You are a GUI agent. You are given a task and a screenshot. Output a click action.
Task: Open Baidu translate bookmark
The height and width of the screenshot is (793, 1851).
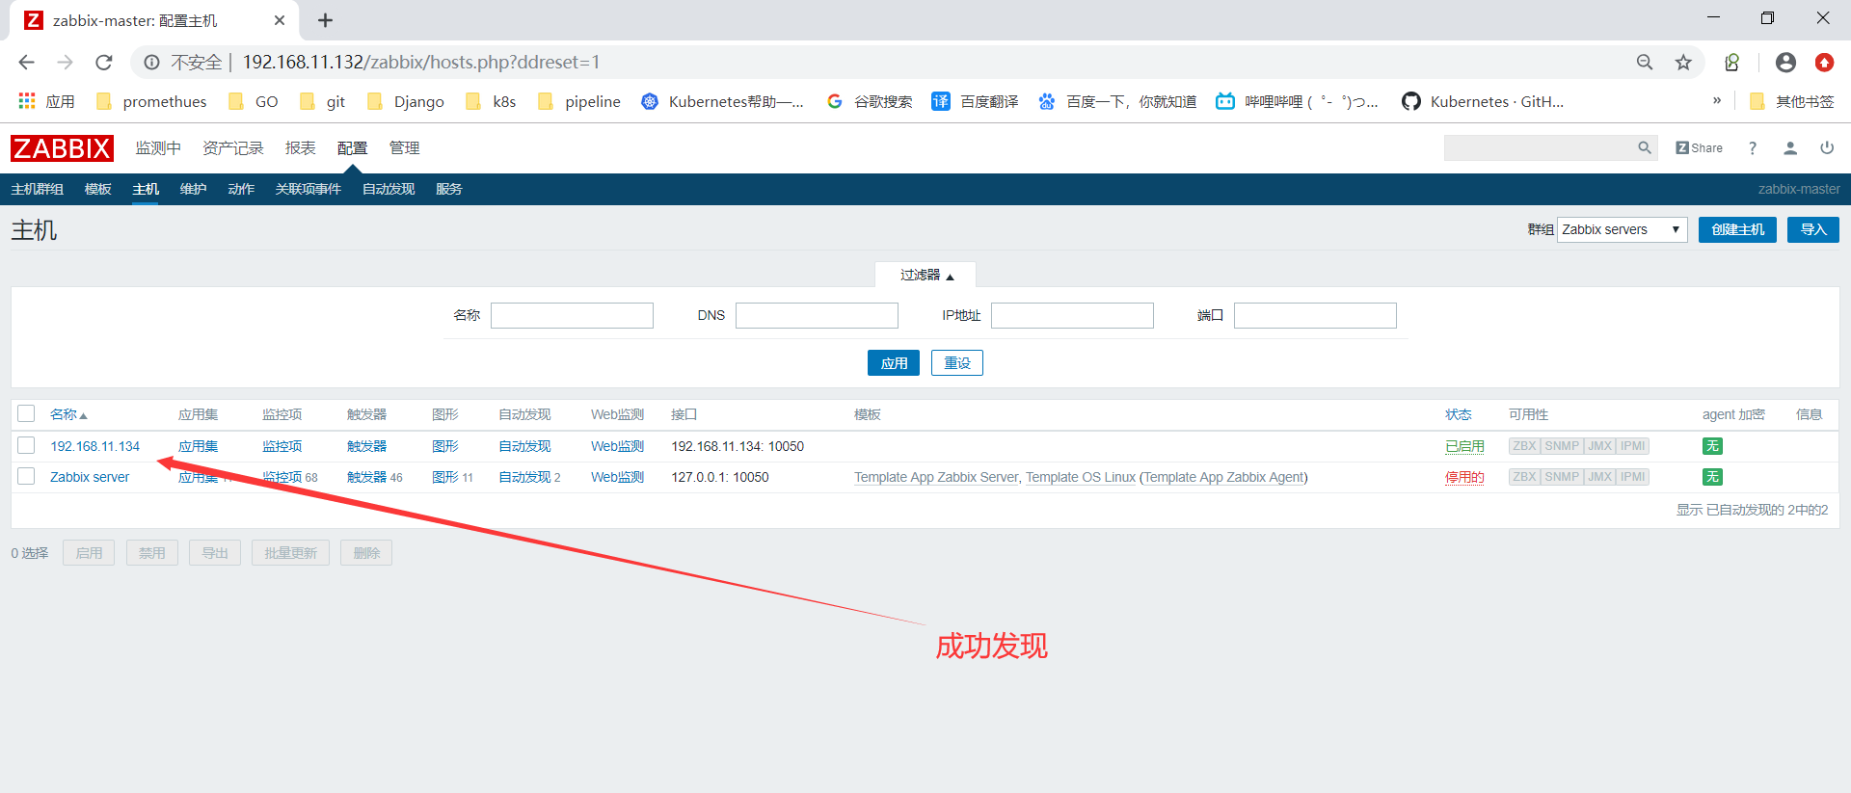(975, 101)
